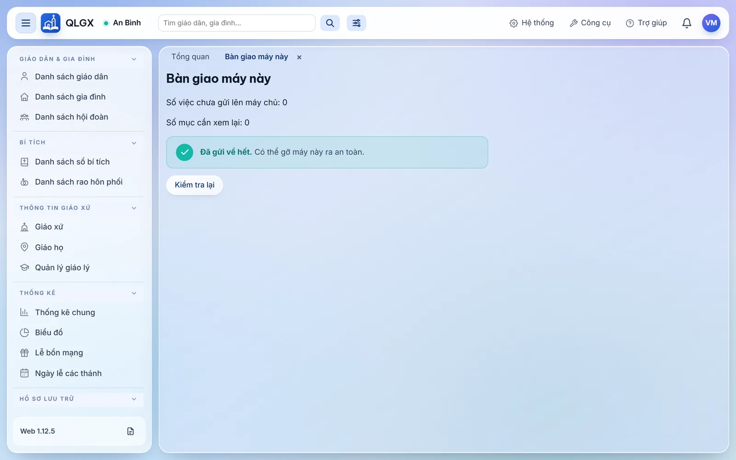Click the search magnifier button
736x460 pixels.
(x=330, y=23)
